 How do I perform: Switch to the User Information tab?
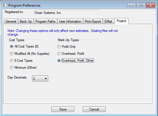(70, 21)
